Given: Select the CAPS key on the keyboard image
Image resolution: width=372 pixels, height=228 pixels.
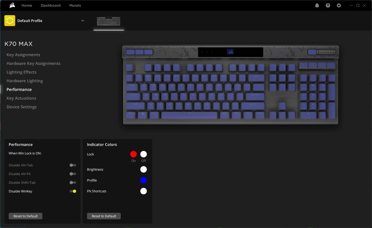Looking at the screenshot, I should pos(133,96).
